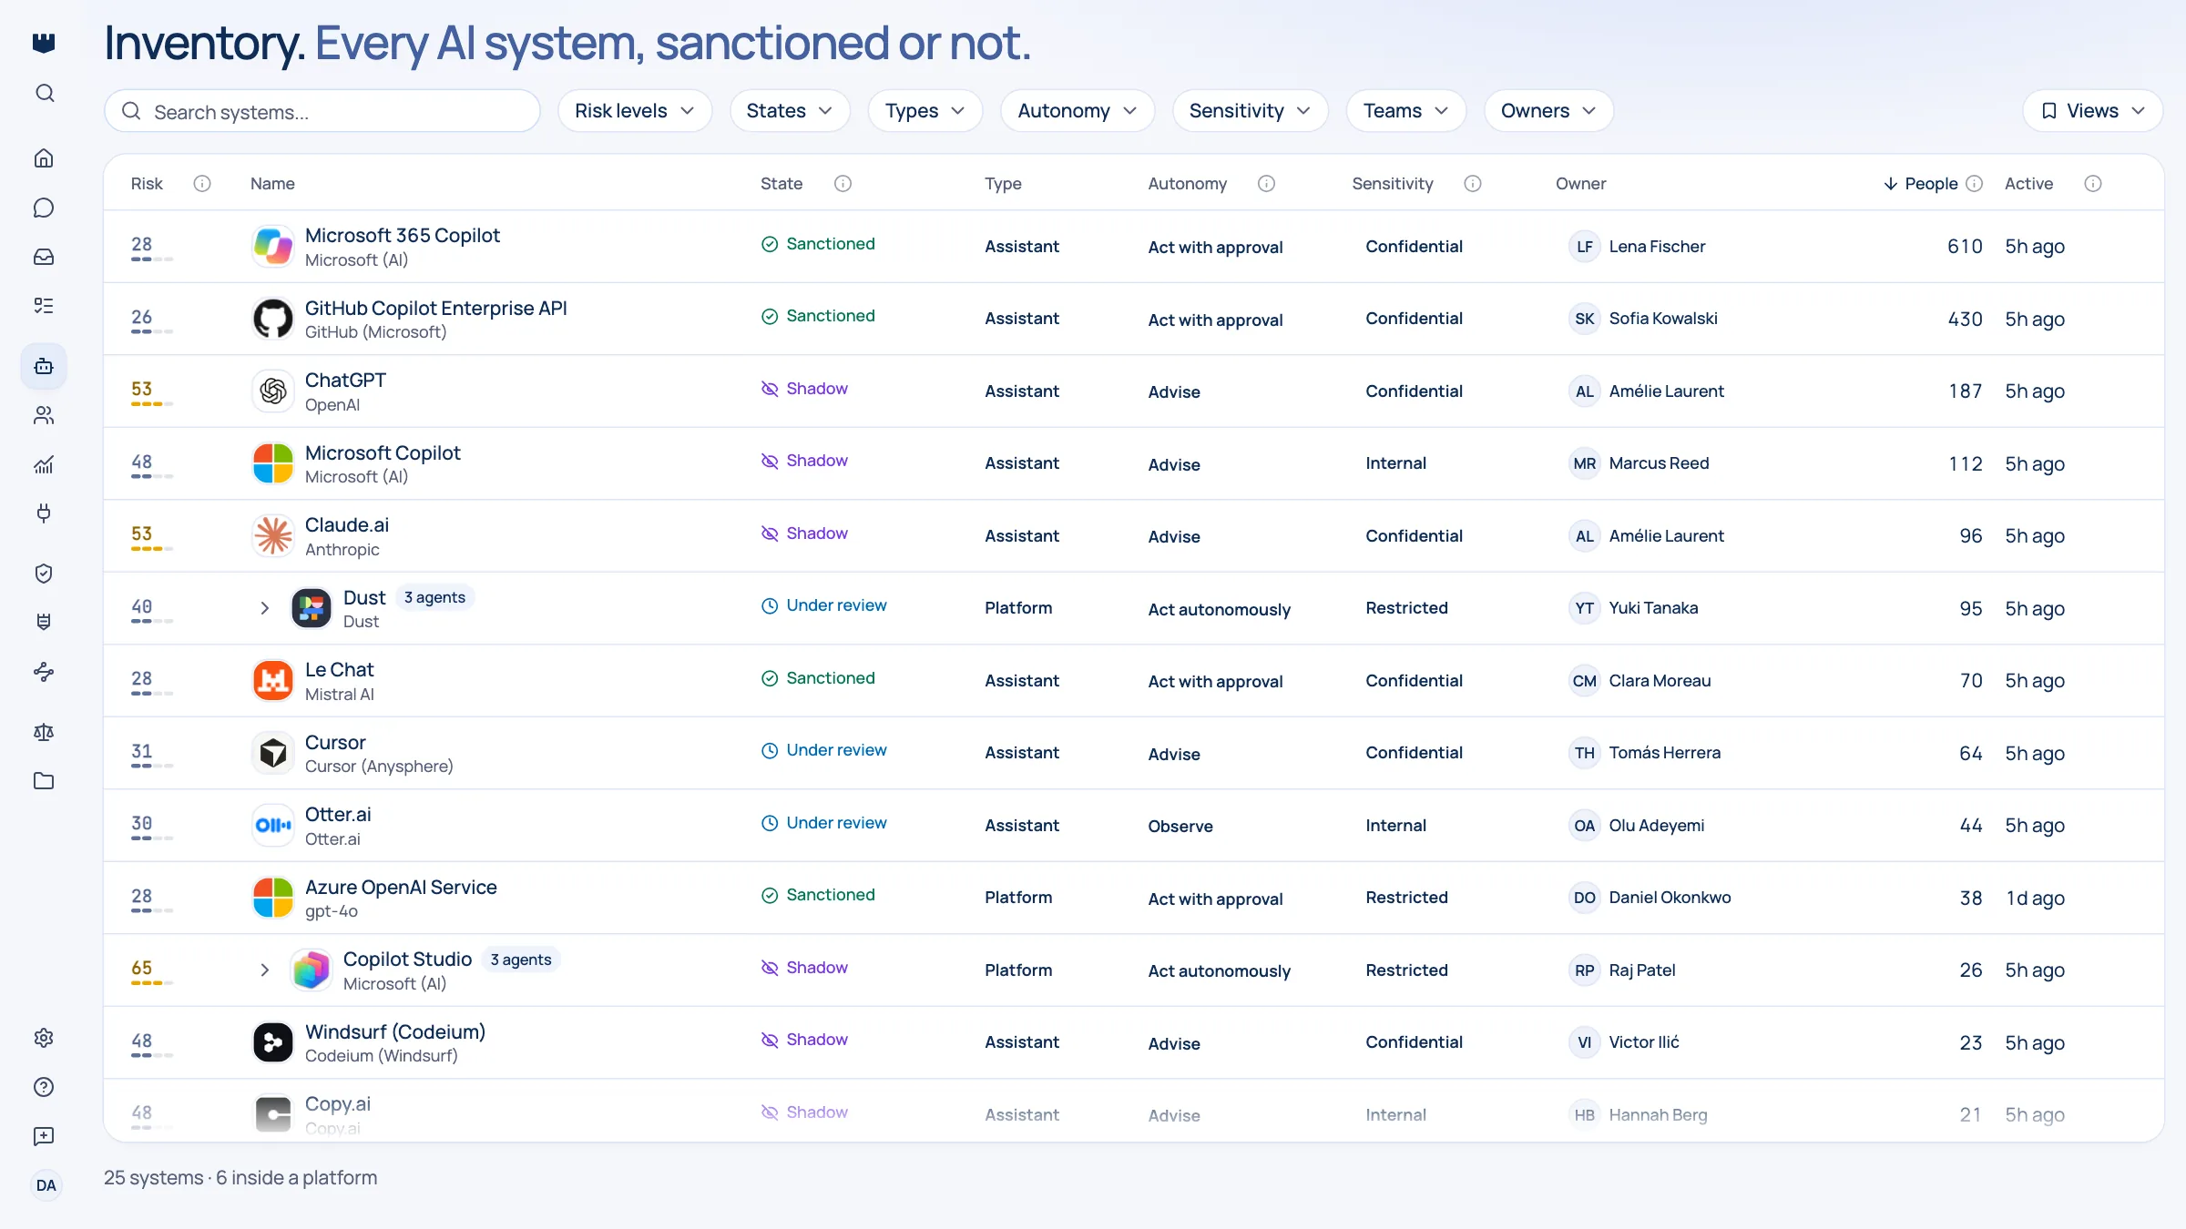2186x1229 pixels.
Task: Open the analytics chart sidebar icon
Action: 44,464
